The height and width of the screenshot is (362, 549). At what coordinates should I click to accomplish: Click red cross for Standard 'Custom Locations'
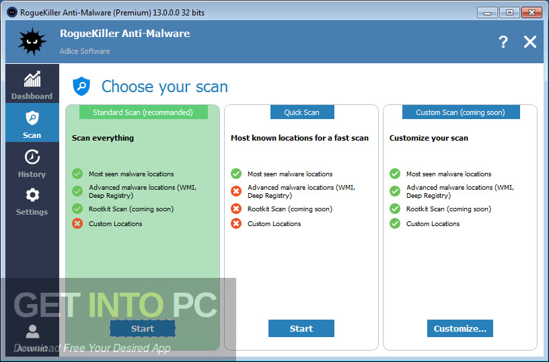[x=77, y=223]
